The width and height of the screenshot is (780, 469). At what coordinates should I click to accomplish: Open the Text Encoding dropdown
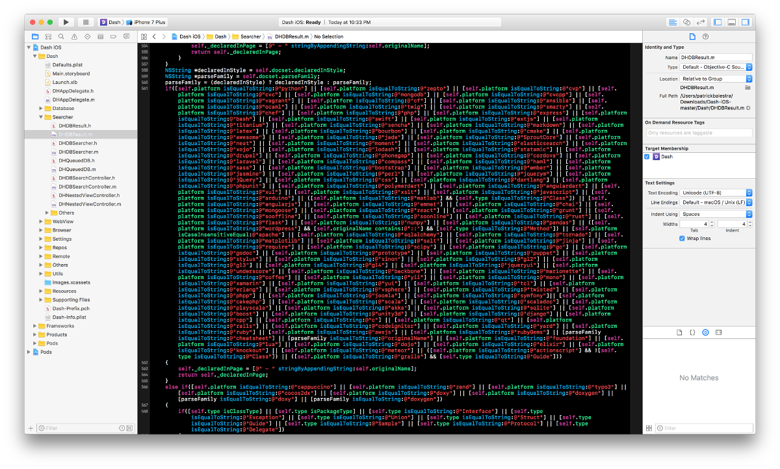point(716,193)
